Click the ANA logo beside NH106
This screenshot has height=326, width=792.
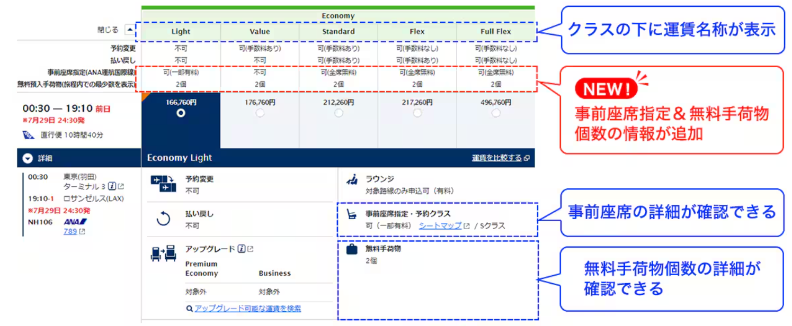pos(75,222)
